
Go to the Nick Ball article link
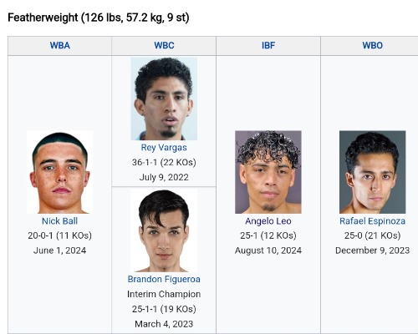[x=59, y=221]
